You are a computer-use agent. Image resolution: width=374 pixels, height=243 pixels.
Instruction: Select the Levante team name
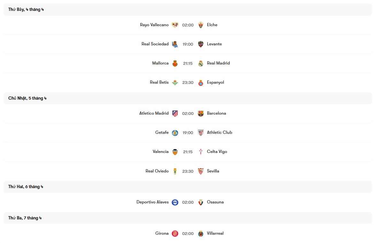click(x=214, y=44)
